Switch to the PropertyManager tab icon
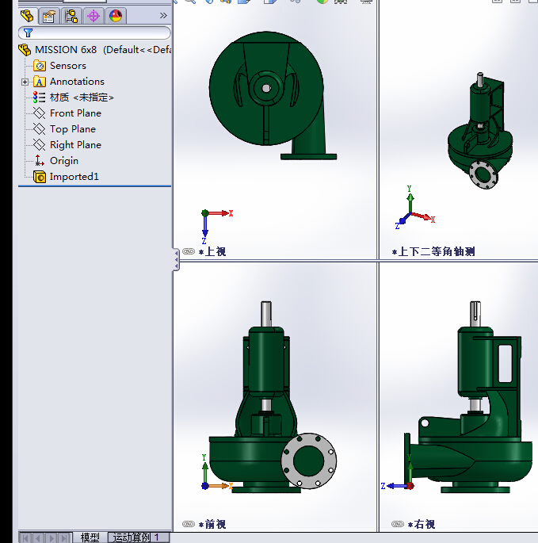538x543 pixels. (x=49, y=16)
